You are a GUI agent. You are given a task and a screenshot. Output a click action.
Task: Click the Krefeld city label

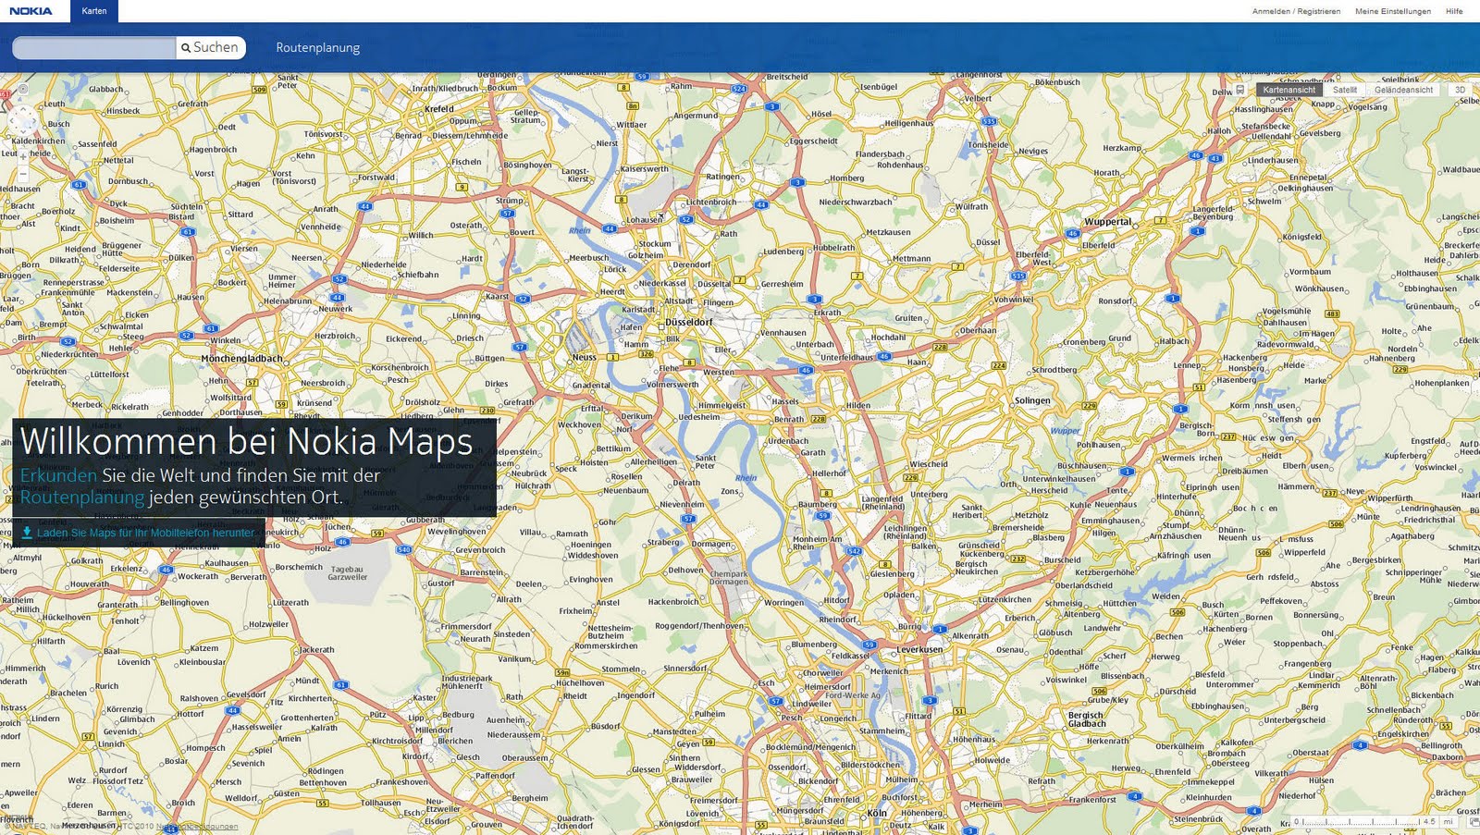439,109
